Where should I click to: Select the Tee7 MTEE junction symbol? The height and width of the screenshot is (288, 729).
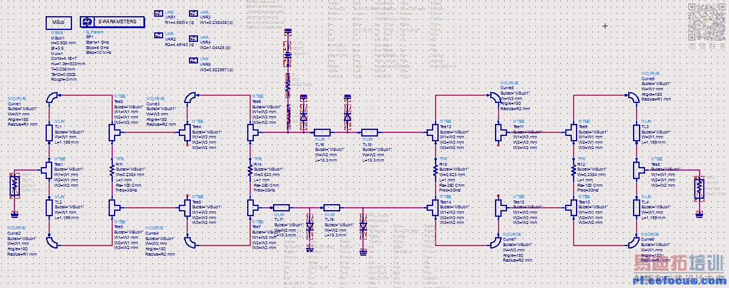click(x=252, y=208)
